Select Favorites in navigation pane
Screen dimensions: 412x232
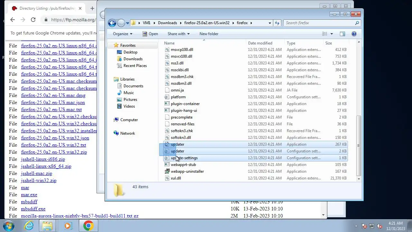128,45
